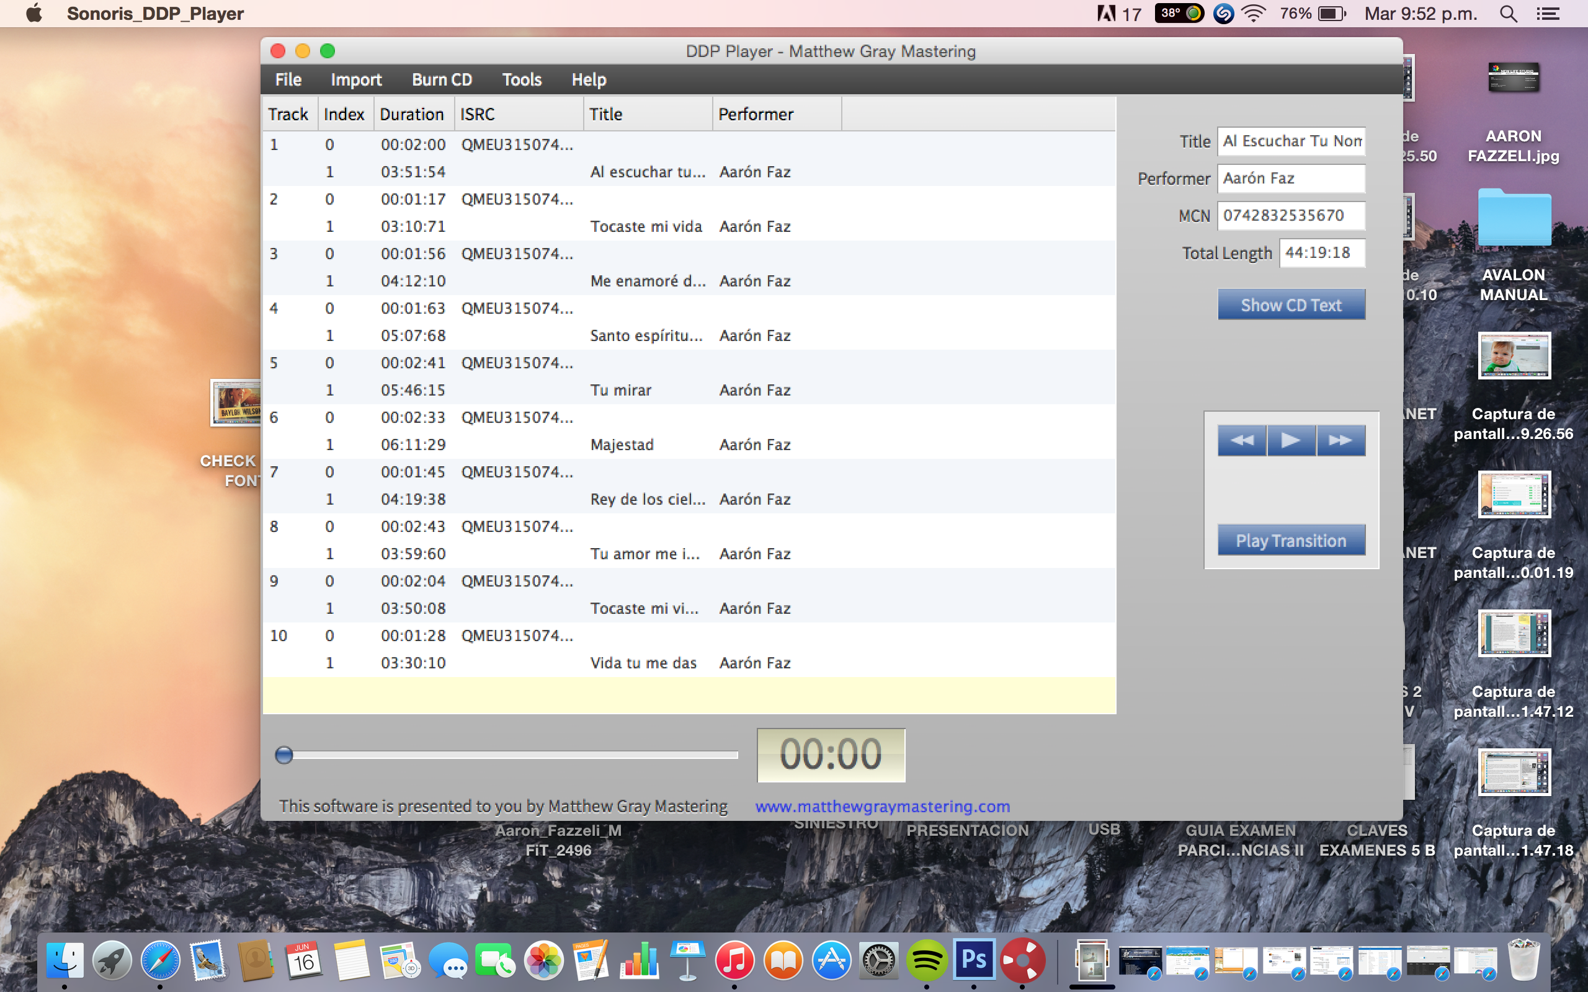The height and width of the screenshot is (992, 1588).
Task: Click the playback position slider handle
Action: click(284, 755)
